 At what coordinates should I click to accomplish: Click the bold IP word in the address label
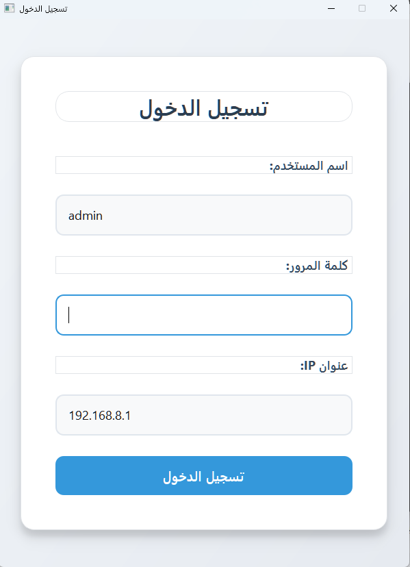[309, 366]
